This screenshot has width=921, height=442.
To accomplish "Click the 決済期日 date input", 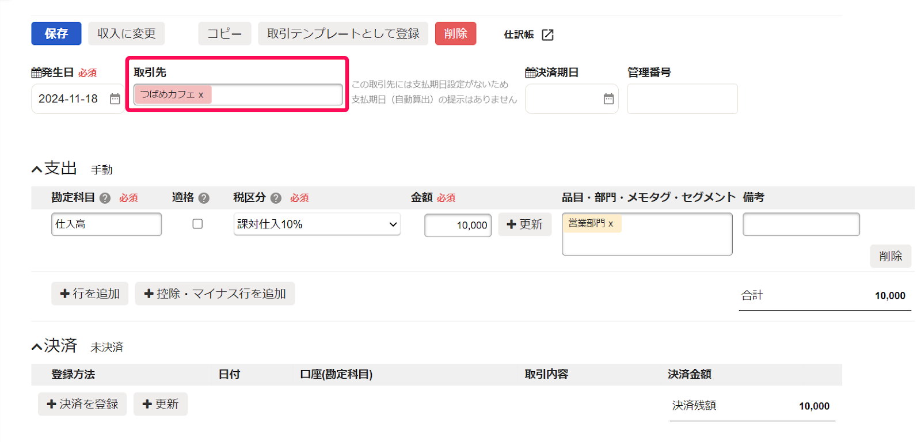I will [x=572, y=99].
